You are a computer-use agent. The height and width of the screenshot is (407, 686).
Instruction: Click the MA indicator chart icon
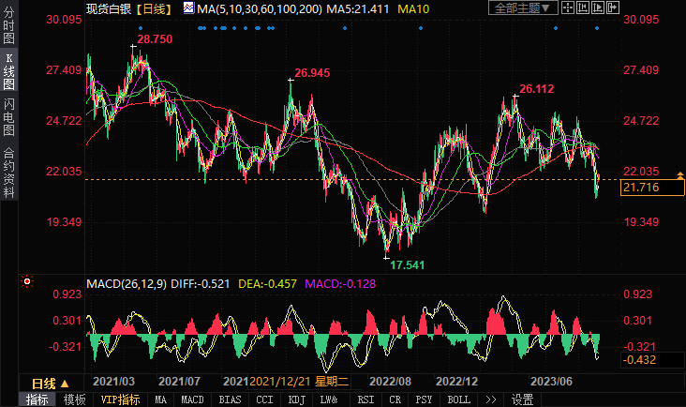click(x=188, y=8)
